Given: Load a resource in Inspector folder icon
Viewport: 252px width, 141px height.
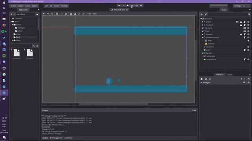Looking at the screenshot, I should click(206, 79).
